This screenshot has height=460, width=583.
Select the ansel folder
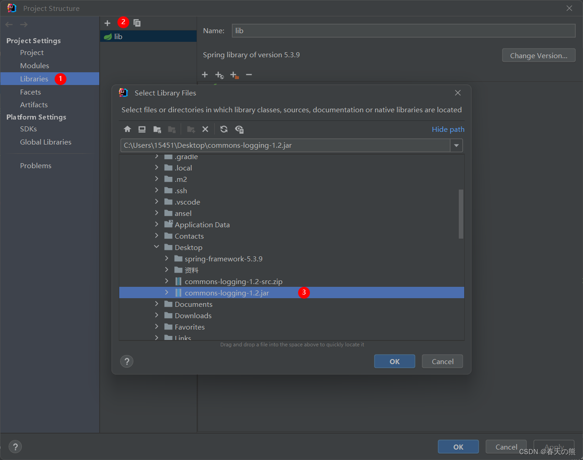coord(183,213)
